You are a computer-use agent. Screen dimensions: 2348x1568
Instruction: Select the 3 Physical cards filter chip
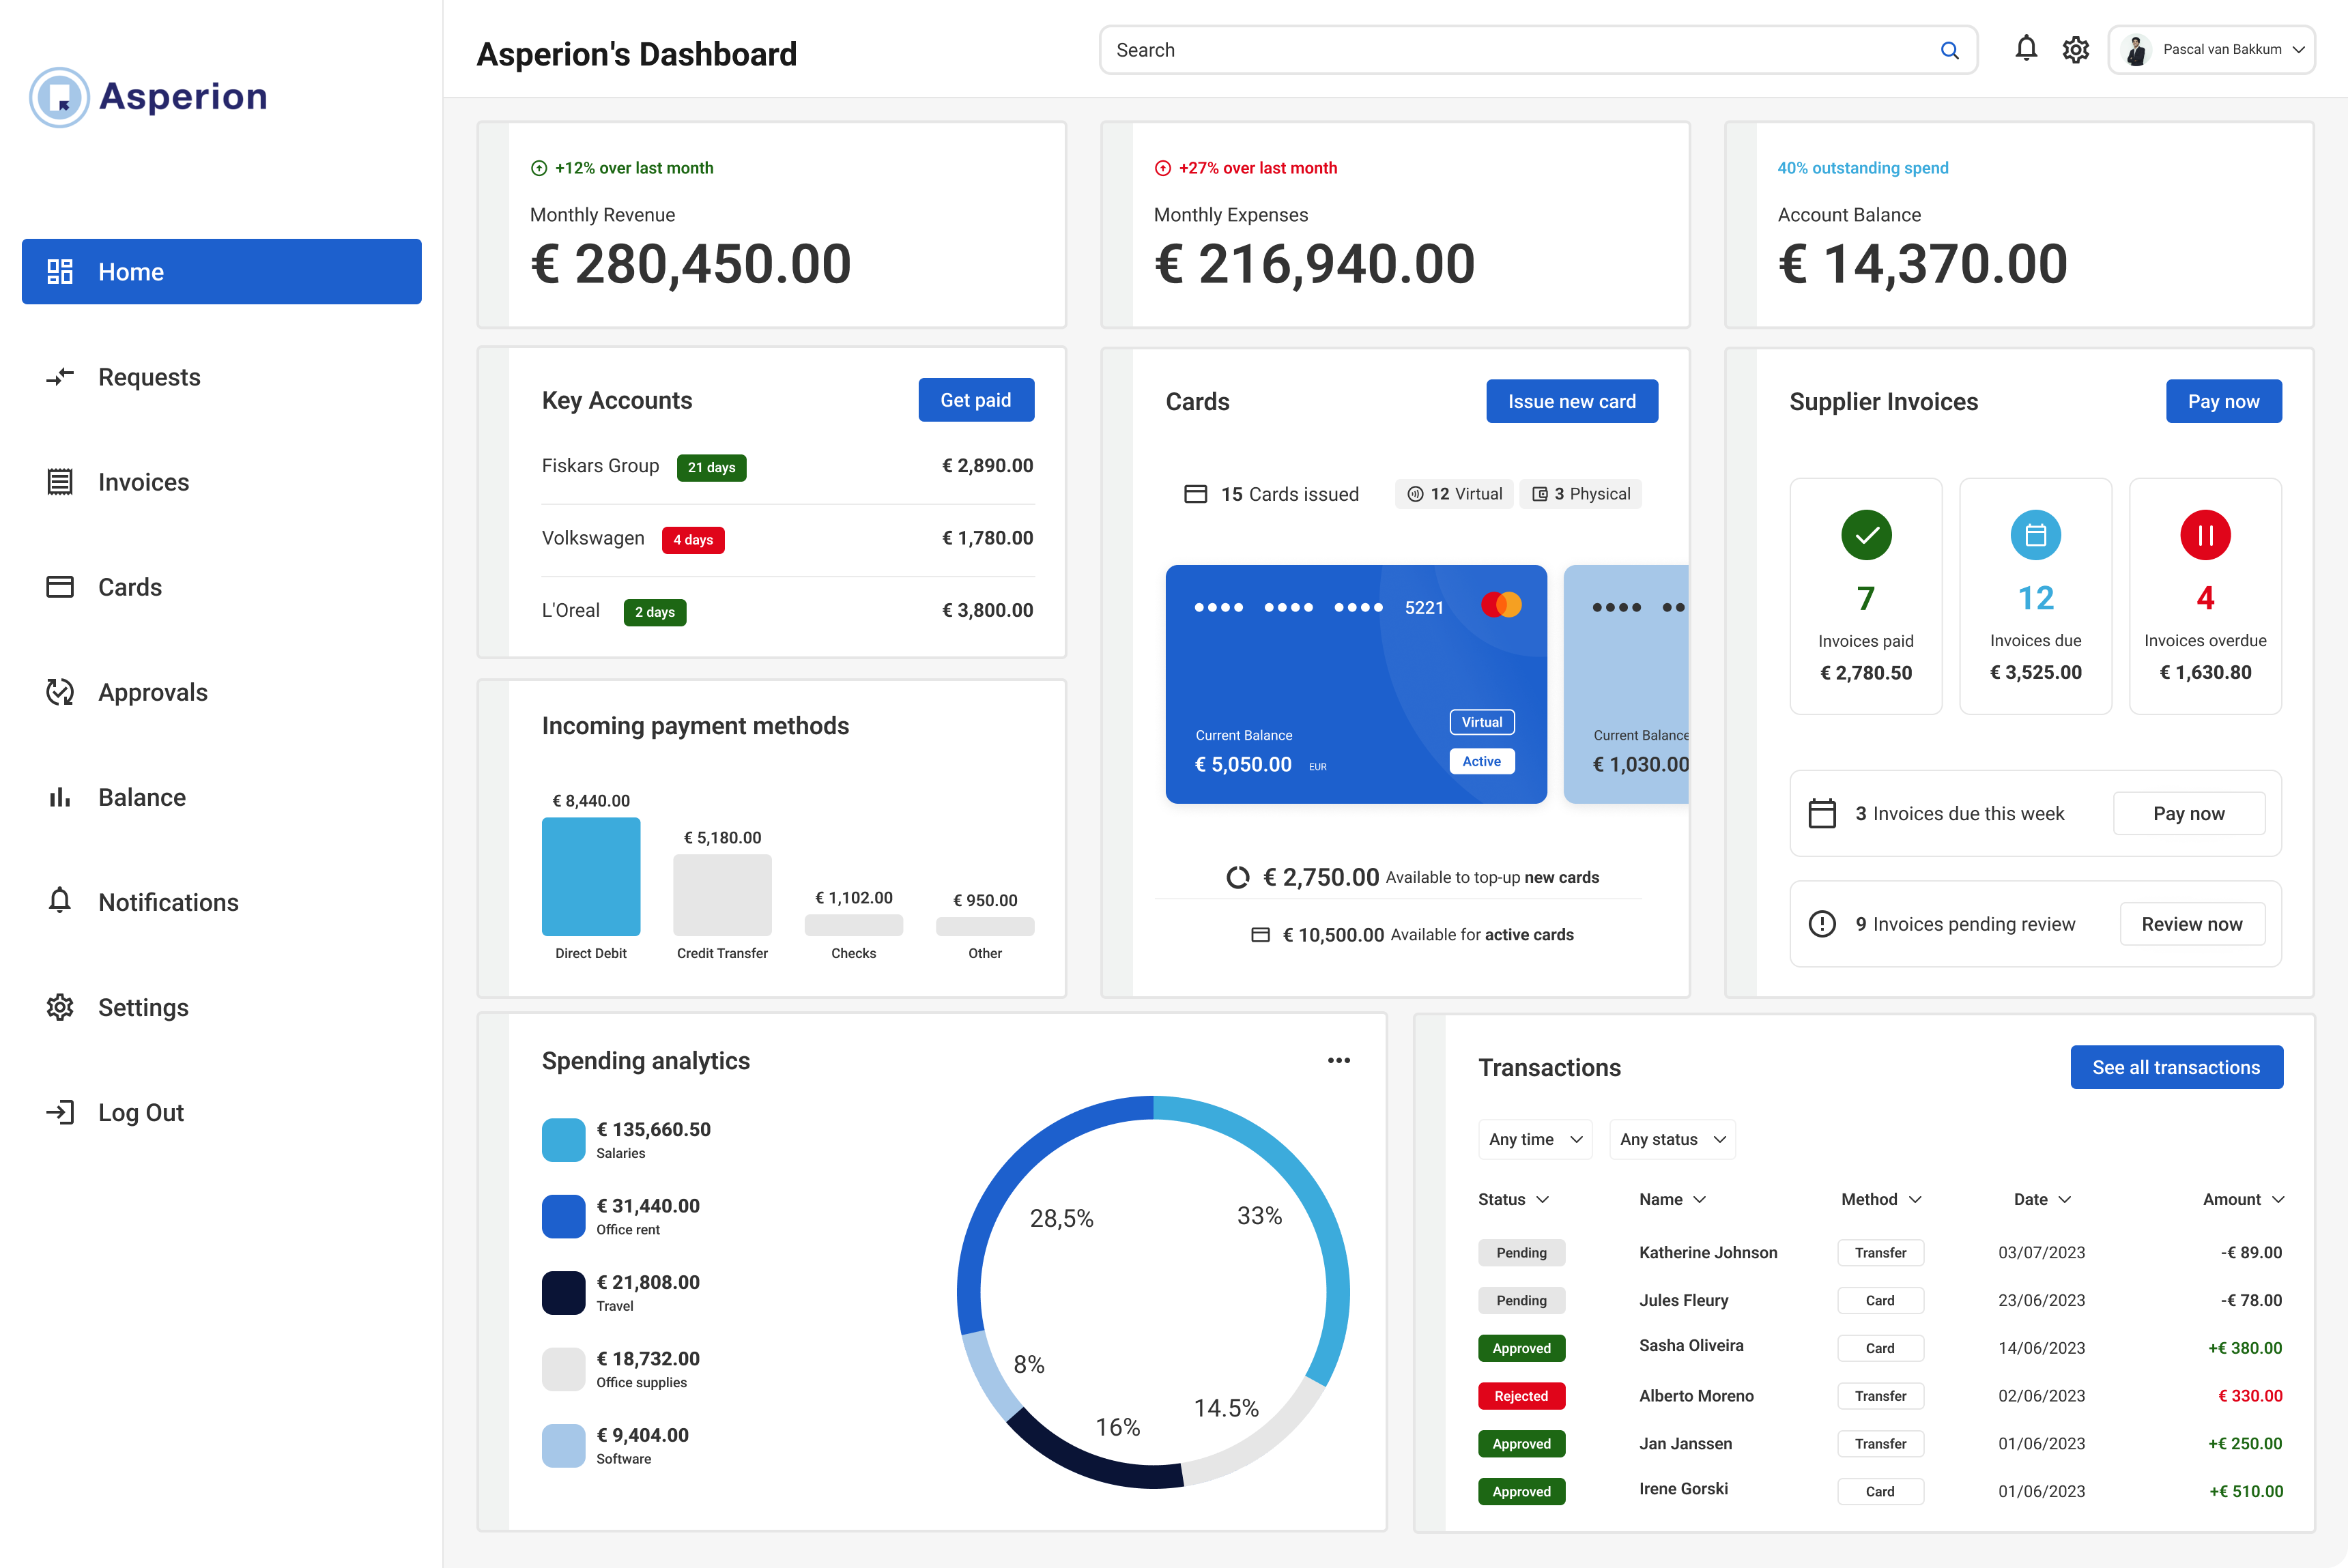[1581, 494]
